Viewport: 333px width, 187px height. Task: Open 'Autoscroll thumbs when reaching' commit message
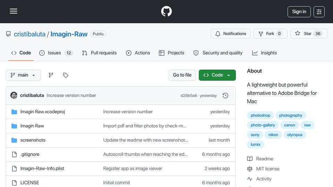[x=145, y=154]
